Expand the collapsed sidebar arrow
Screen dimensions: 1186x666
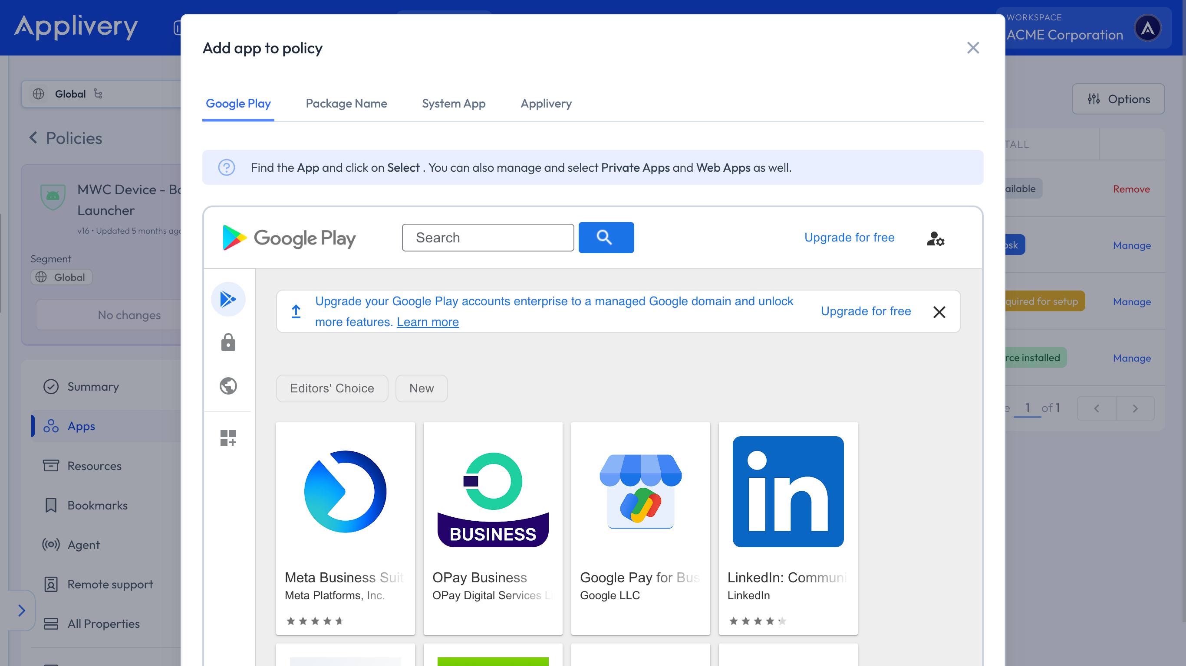click(x=22, y=610)
